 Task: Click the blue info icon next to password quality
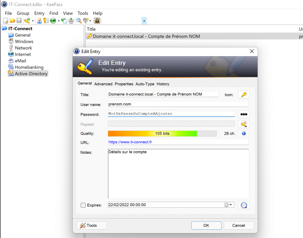tap(244, 133)
